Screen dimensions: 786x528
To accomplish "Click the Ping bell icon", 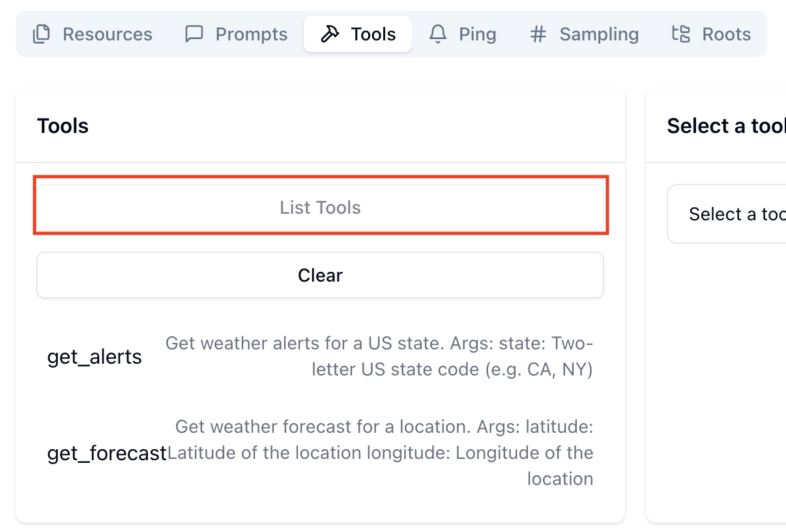I will (438, 34).
